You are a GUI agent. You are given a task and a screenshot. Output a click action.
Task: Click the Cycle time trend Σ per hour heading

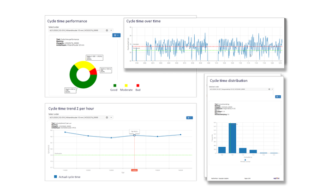tap(71, 109)
